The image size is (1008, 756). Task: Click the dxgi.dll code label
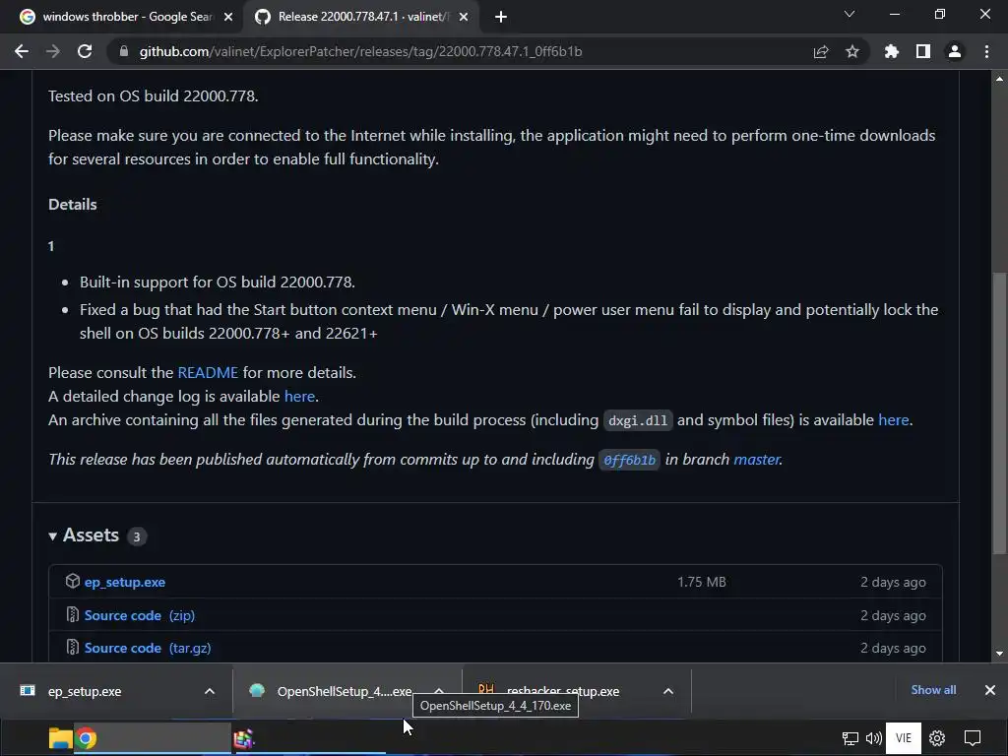tap(638, 421)
